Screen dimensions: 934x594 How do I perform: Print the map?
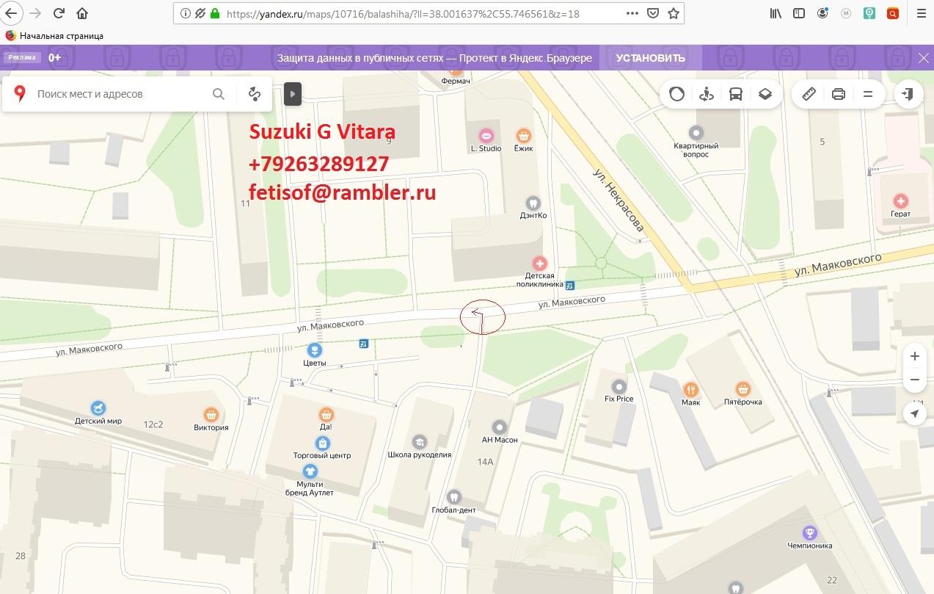[x=839, y=94]
